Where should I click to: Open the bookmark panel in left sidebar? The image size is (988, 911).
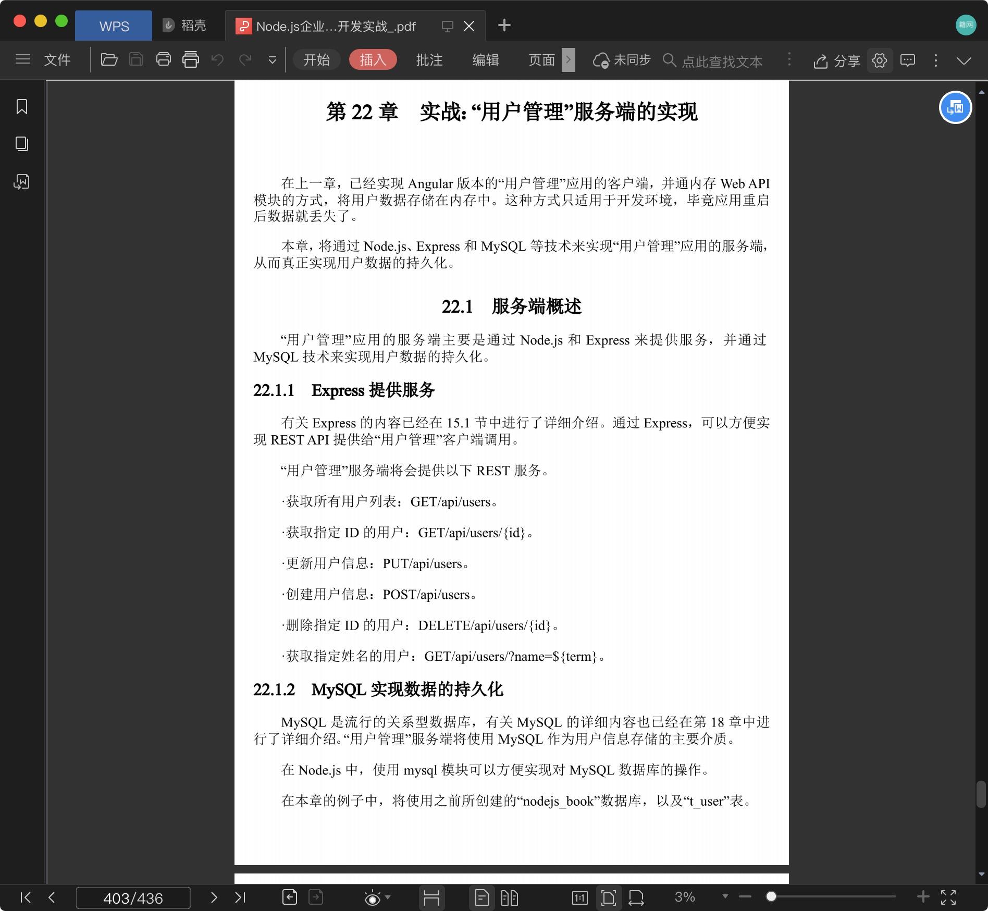[x=22, y=107]
